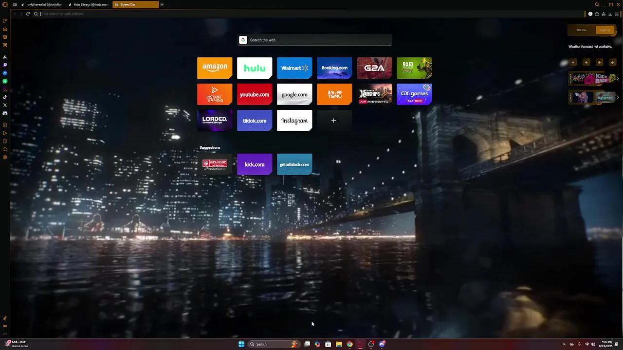Open a new tab with the plus button
Viewport: 623px width, 350px height.
[162, 4]
